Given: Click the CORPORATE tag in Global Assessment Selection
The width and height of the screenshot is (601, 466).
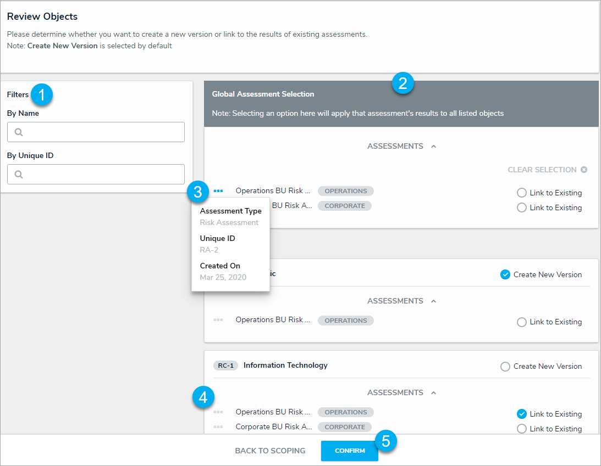Looking at the screenshot, I should pyautogui.click(x=345, y=206).
